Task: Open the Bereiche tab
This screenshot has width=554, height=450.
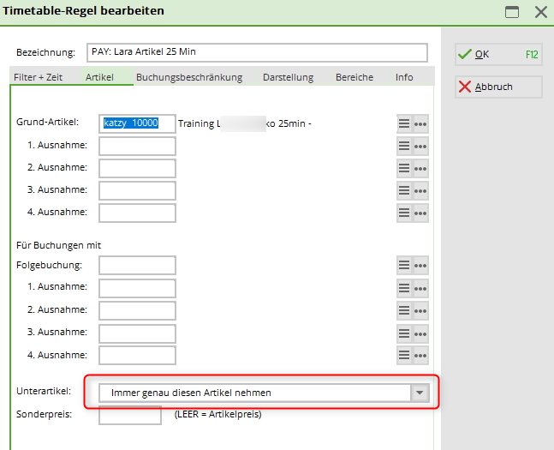Action: 354,77
